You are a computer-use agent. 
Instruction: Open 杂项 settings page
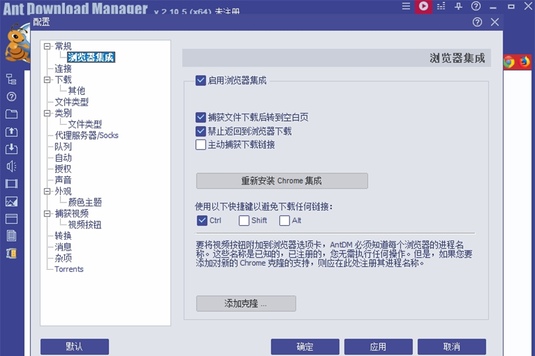63,258
